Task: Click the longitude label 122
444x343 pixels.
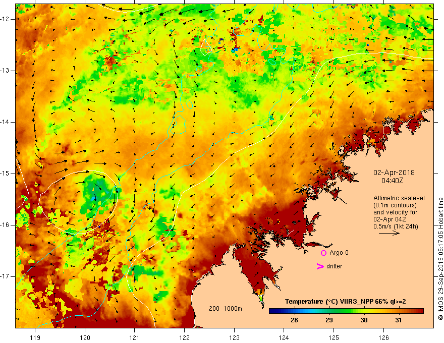Action: (184, 337)
